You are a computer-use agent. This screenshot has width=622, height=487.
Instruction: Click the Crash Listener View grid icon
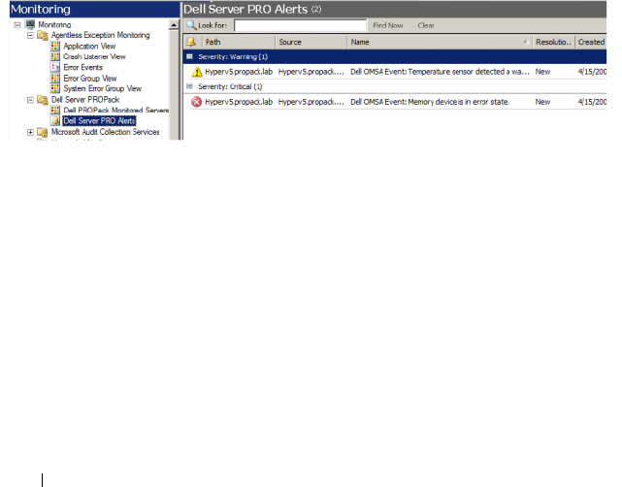tap(55, 56)
